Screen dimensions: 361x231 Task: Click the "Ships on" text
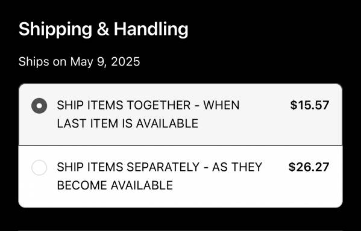(42, 61)
